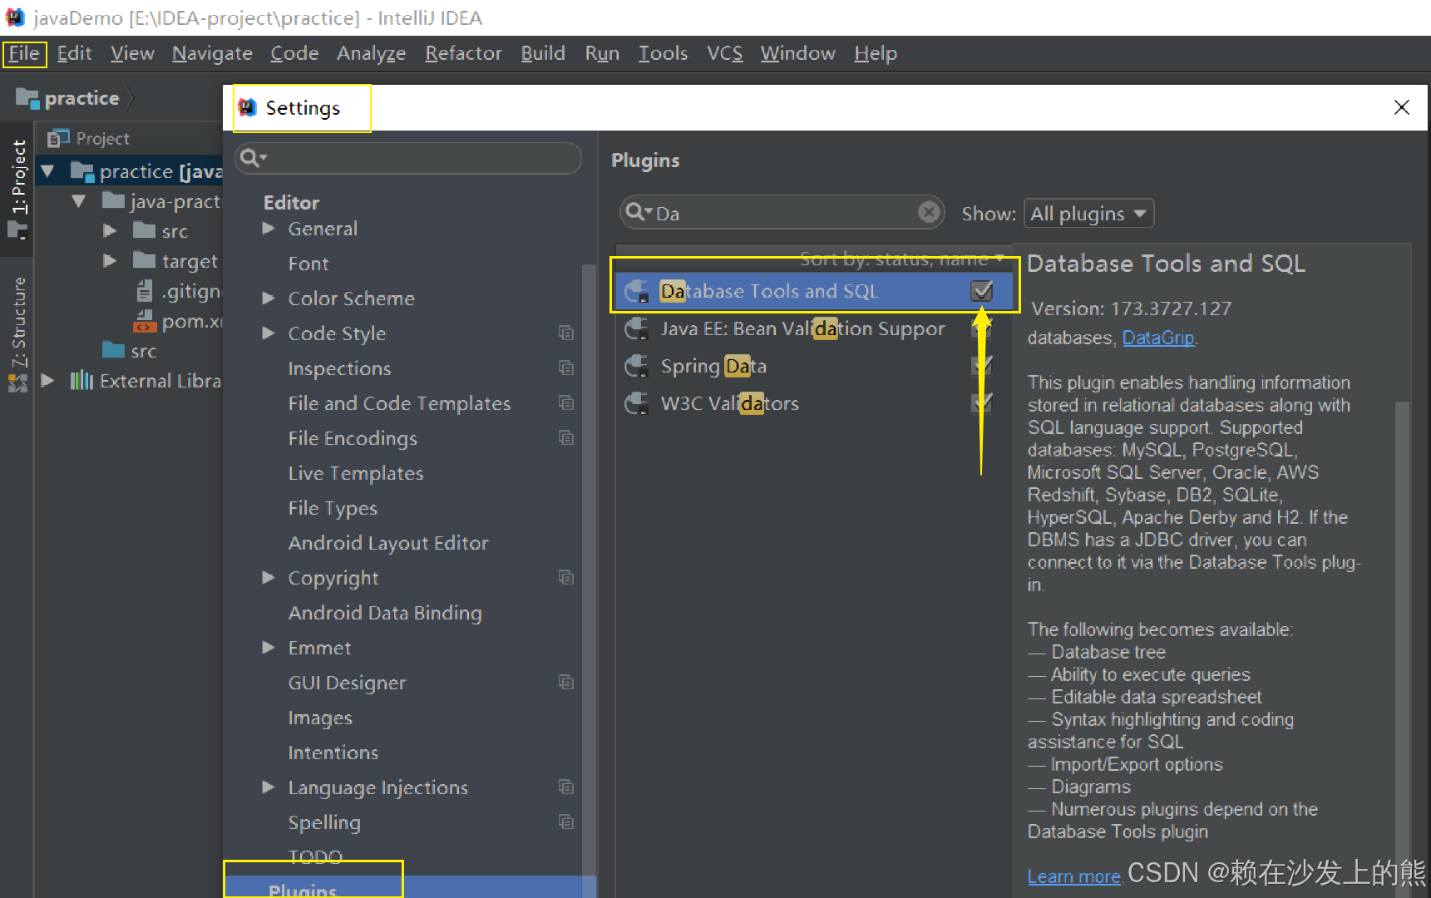Select the Spring Data plugin row
The image size is (1431, 898).
pos(814,366)
